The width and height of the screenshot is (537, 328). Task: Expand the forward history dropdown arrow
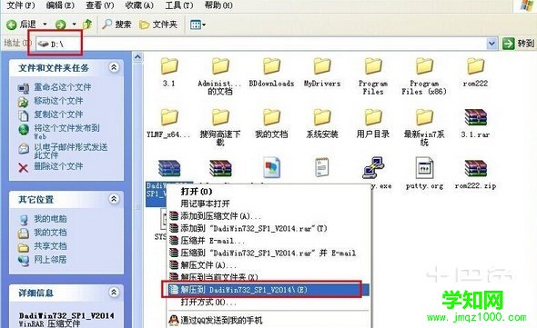coord(74,25)
